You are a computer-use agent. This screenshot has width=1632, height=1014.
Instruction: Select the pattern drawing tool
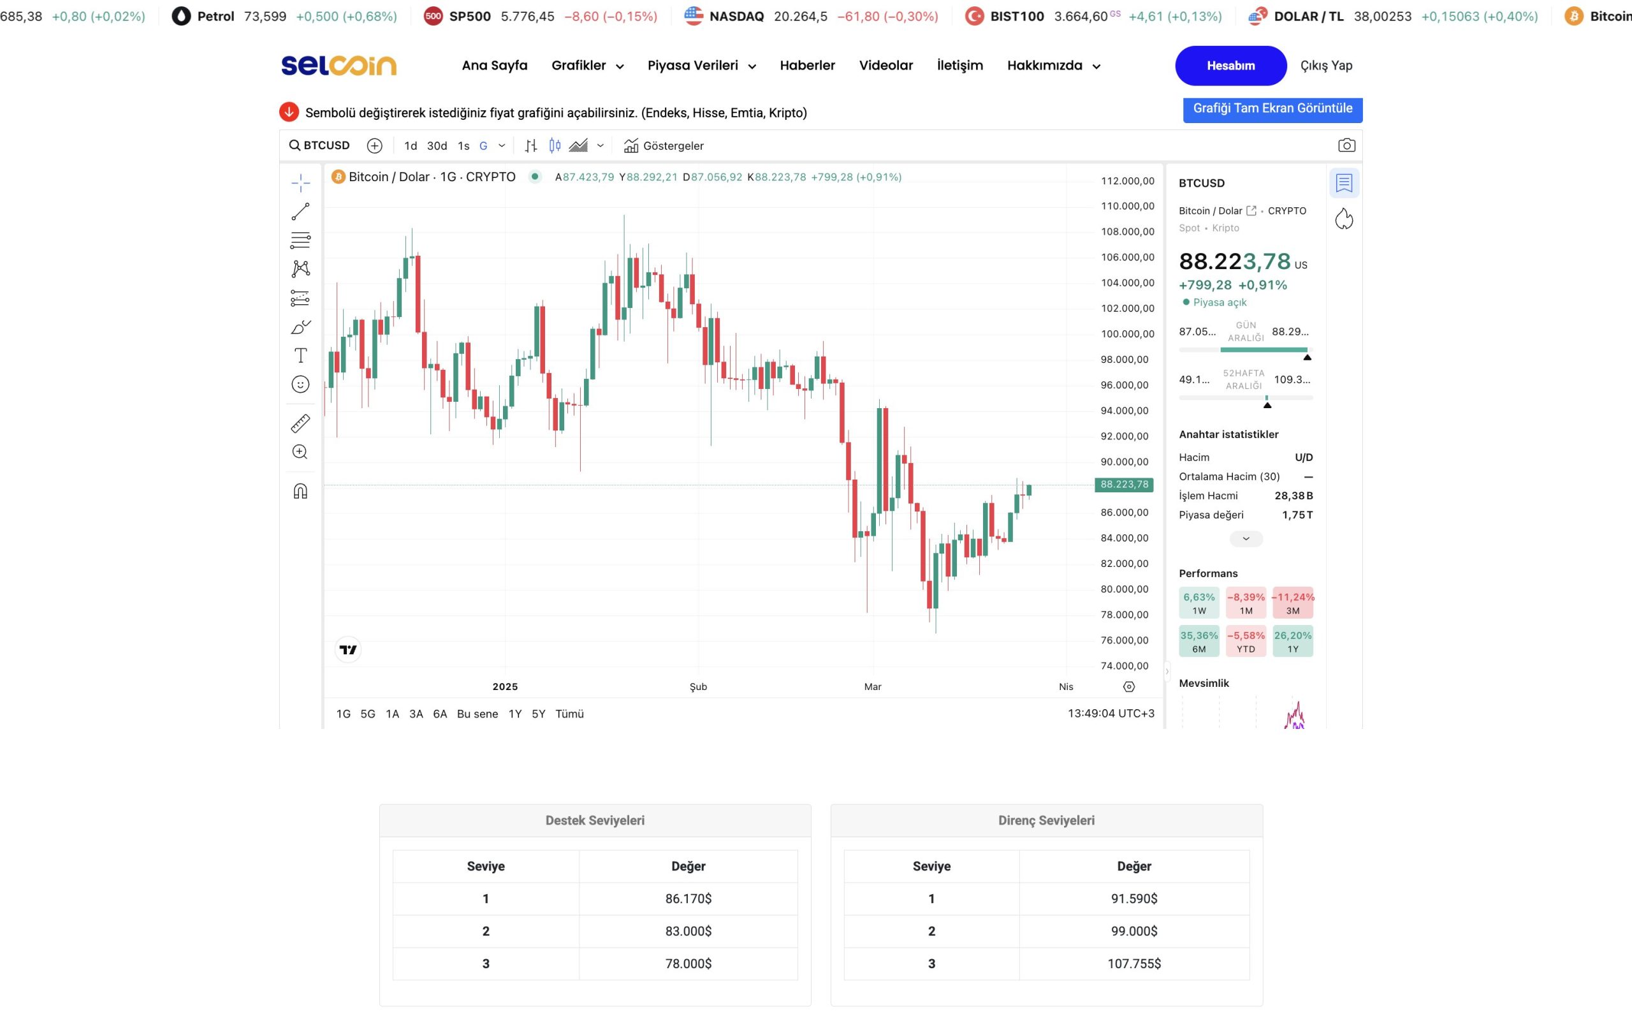tap(300, 269)
